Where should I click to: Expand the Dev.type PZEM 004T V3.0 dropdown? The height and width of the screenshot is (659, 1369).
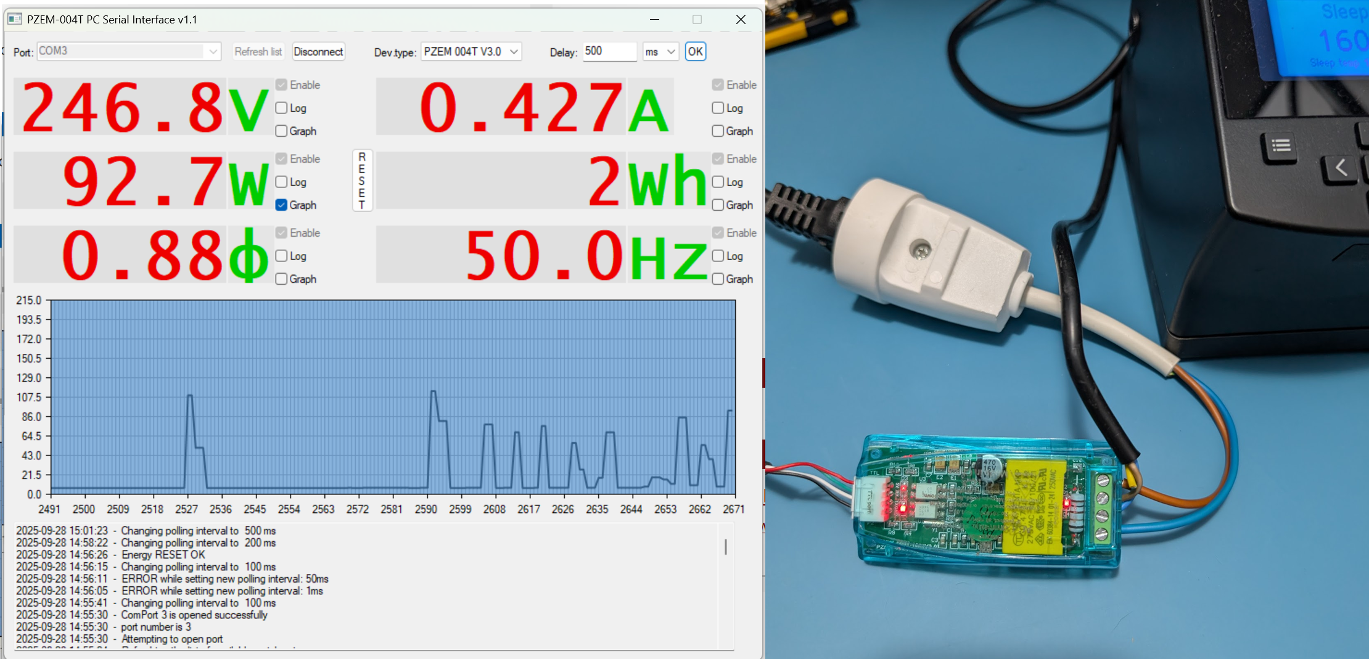[513, 52]
